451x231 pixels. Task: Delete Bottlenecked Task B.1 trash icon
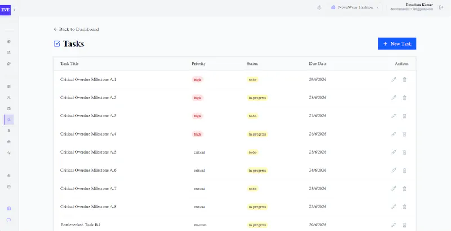tap(404, 225)
